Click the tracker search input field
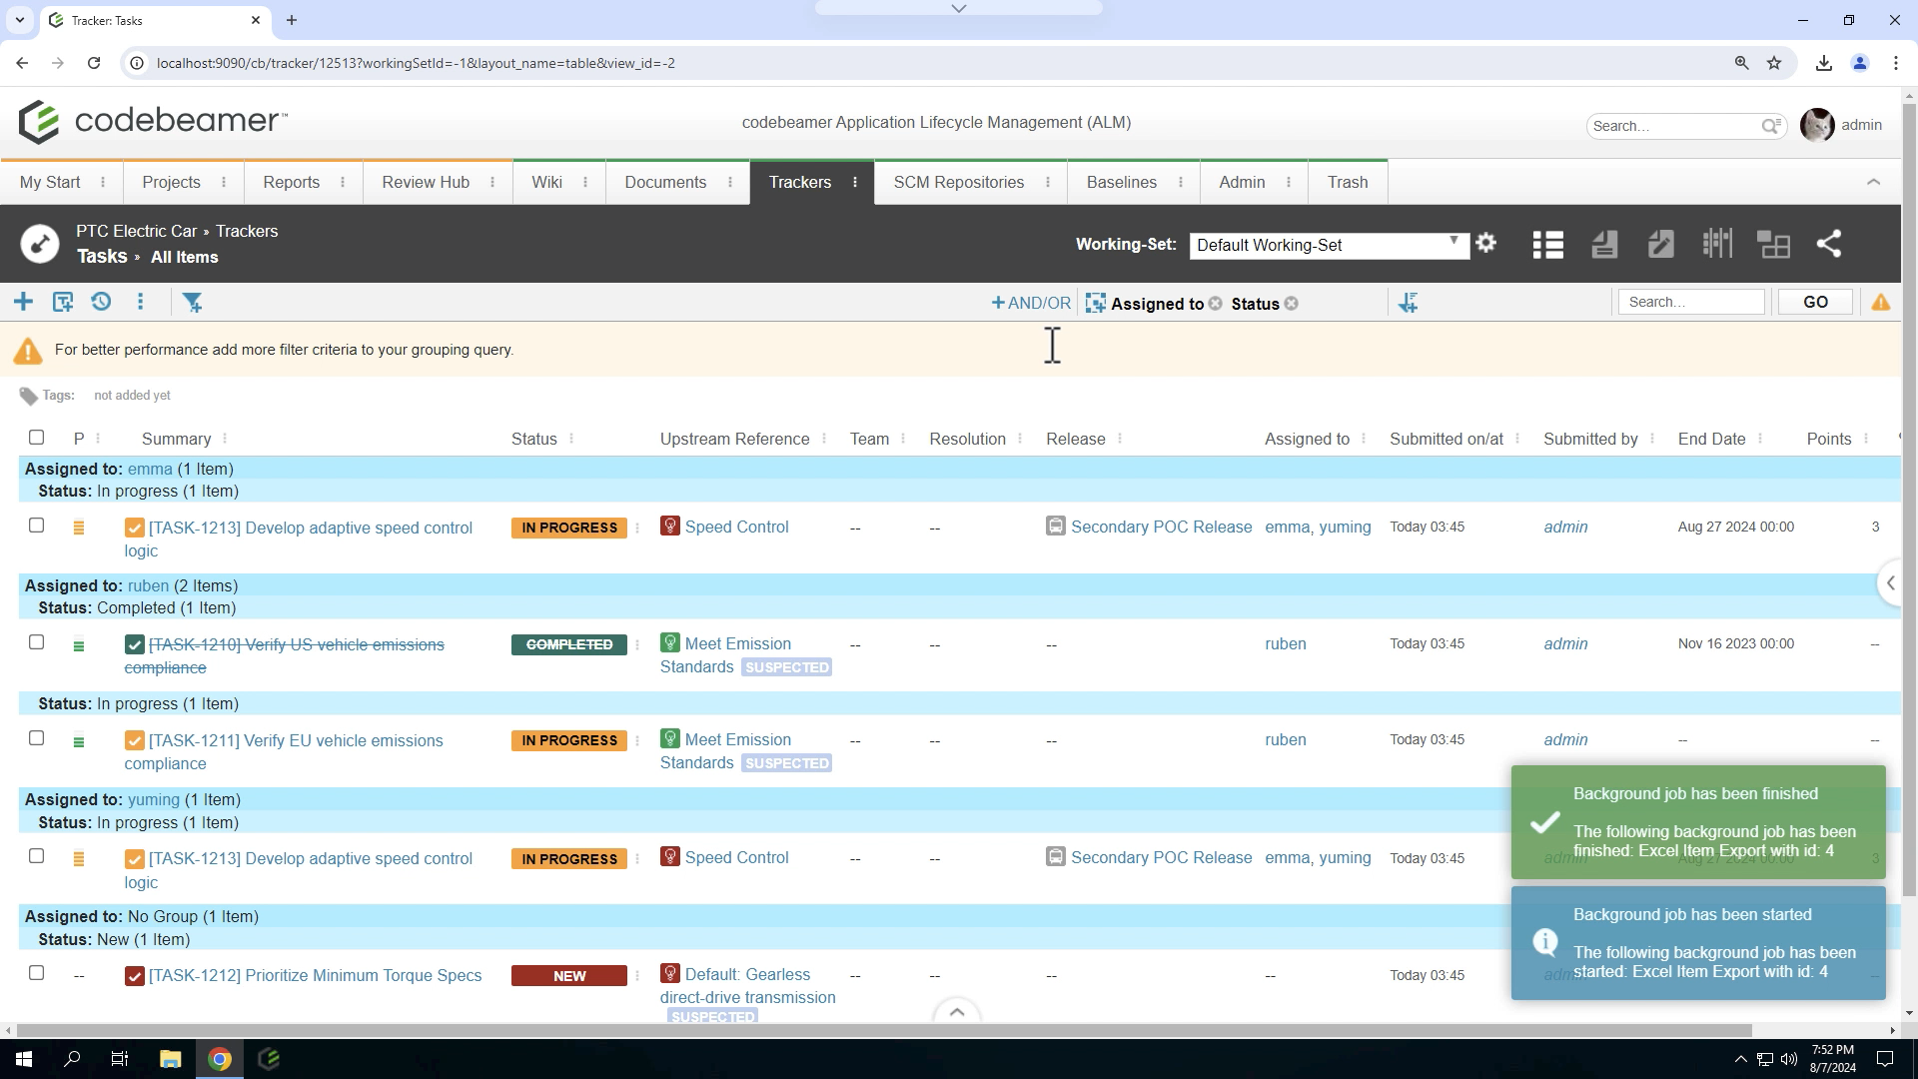Screen dimensions: 1918x1079 1691,302
